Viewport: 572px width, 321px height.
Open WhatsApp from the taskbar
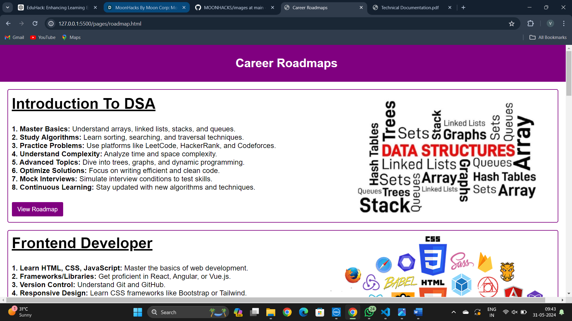(x=369, y=312)
